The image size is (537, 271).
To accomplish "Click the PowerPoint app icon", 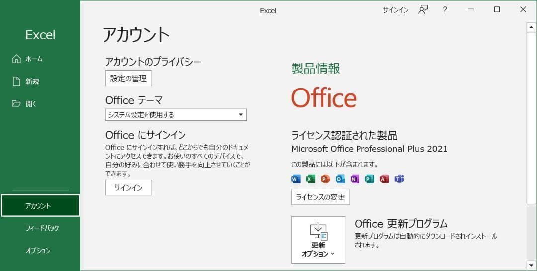I will click(325, 179).
